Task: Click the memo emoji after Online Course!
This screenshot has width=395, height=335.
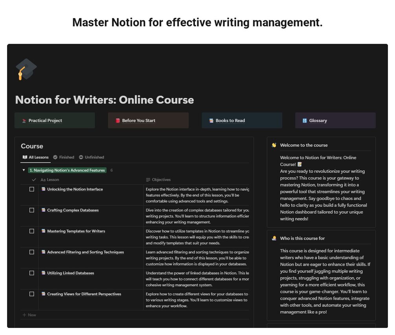Action: click(299, 164)
